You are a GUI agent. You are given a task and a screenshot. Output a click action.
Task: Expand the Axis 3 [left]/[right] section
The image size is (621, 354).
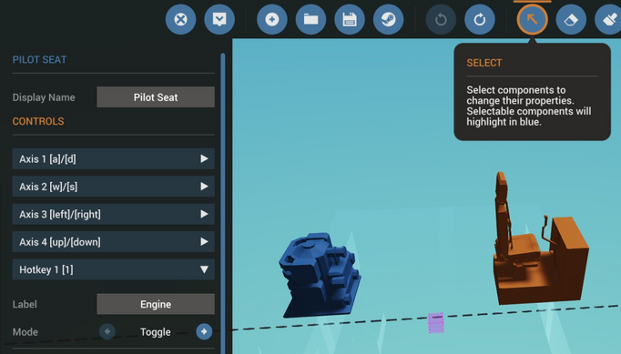(x=114, y=214)
